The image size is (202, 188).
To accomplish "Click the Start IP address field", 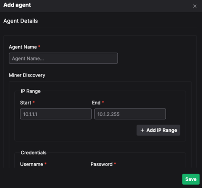I will [56, 114].
